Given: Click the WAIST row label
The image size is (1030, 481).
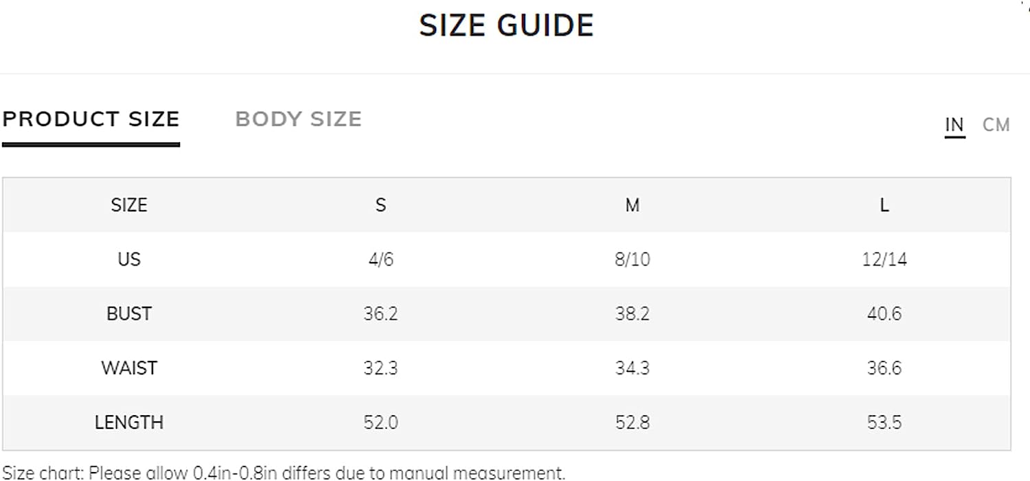Looking at the screenshot, I should 129,368.
